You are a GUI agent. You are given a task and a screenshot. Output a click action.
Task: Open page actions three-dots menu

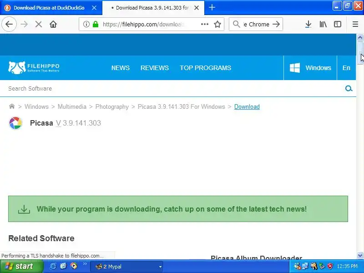click(x=204, y=24)
